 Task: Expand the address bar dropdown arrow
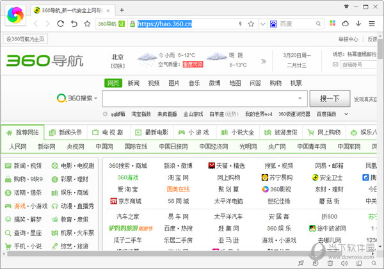point(261,24)
